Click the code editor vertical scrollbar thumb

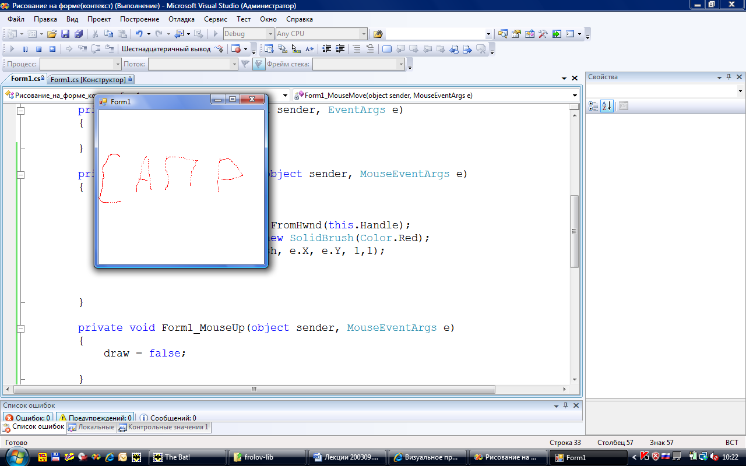click(574, 231)
